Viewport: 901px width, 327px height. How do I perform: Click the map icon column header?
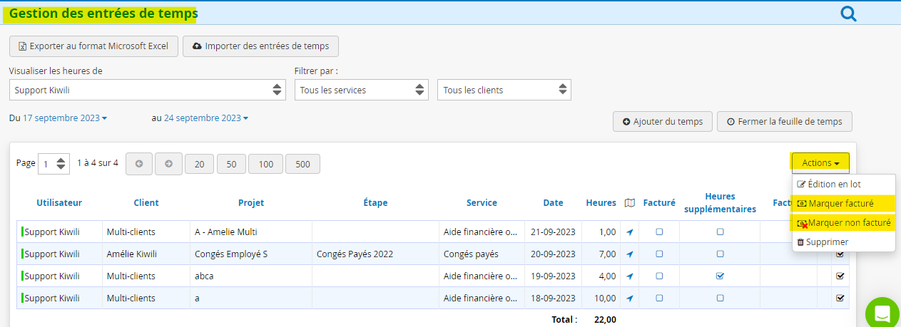tap(629, 203)
